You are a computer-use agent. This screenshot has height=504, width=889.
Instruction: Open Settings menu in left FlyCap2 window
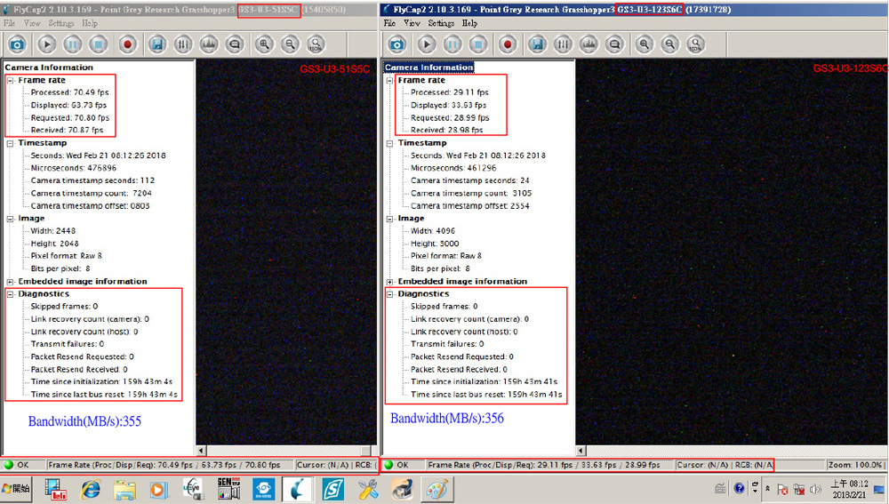click(61, 23)
